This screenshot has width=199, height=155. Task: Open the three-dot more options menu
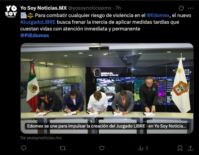190,8
